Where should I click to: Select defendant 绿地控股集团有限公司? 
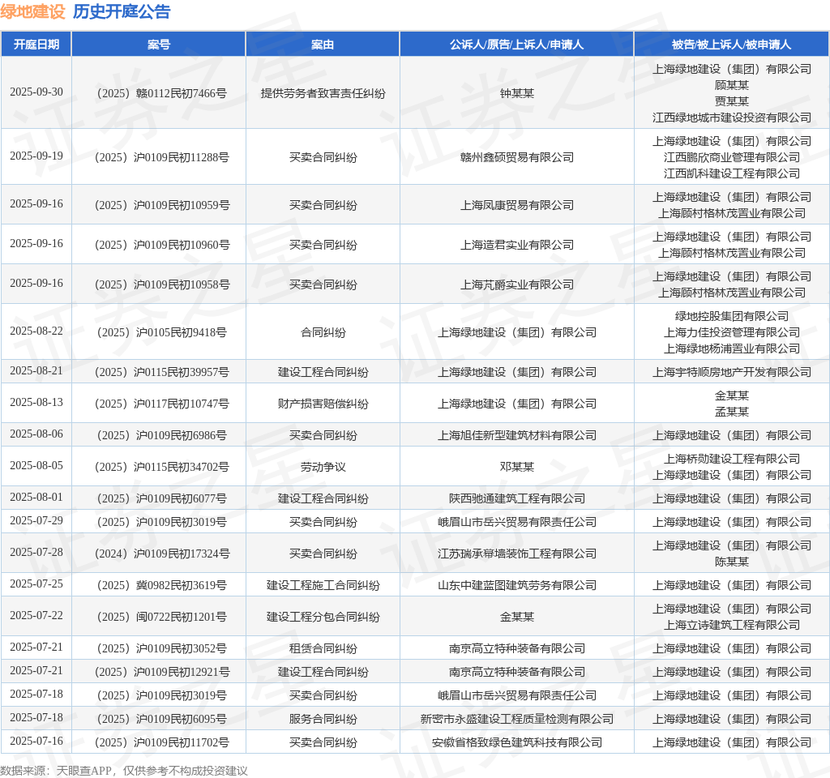pos(731,316)
